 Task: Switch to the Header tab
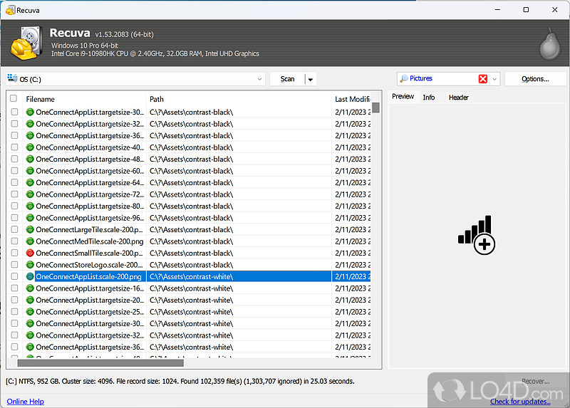click(458, 97)
